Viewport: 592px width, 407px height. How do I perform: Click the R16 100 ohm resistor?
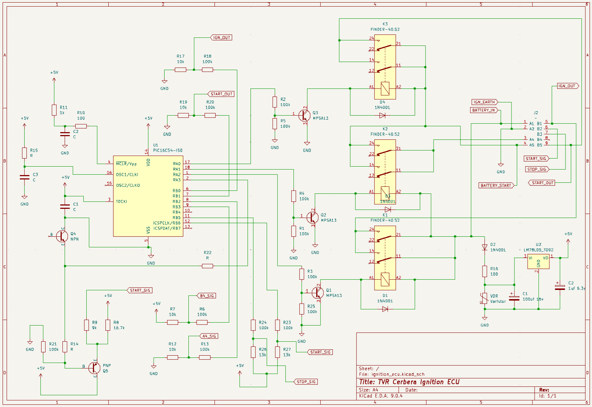tap(484, 272)
